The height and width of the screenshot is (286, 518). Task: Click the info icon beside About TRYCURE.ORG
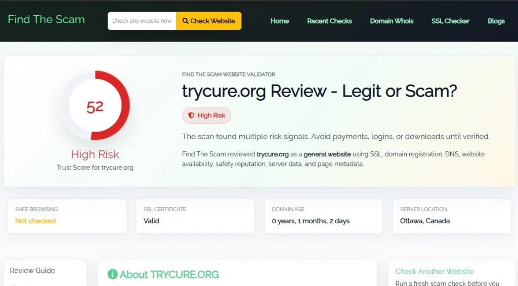point(112,274)
